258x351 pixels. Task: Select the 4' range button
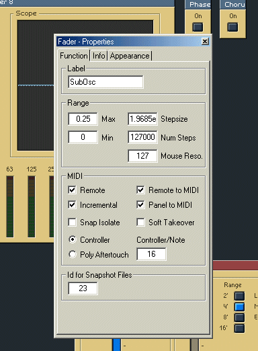coord(239,307)
